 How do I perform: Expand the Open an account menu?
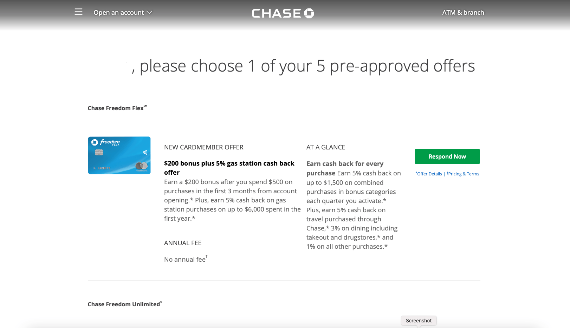click(x=123, y=12)
